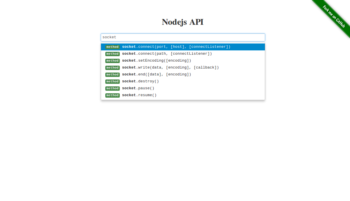Select socket.write(data, [encoding], [callback]) result
Image resolution: width=350 pixels, height=201 pixels.
coord(183,68)
